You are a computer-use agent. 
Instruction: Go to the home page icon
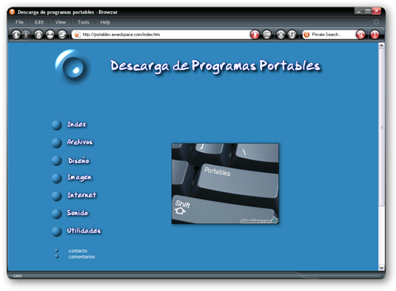point(38,35)
